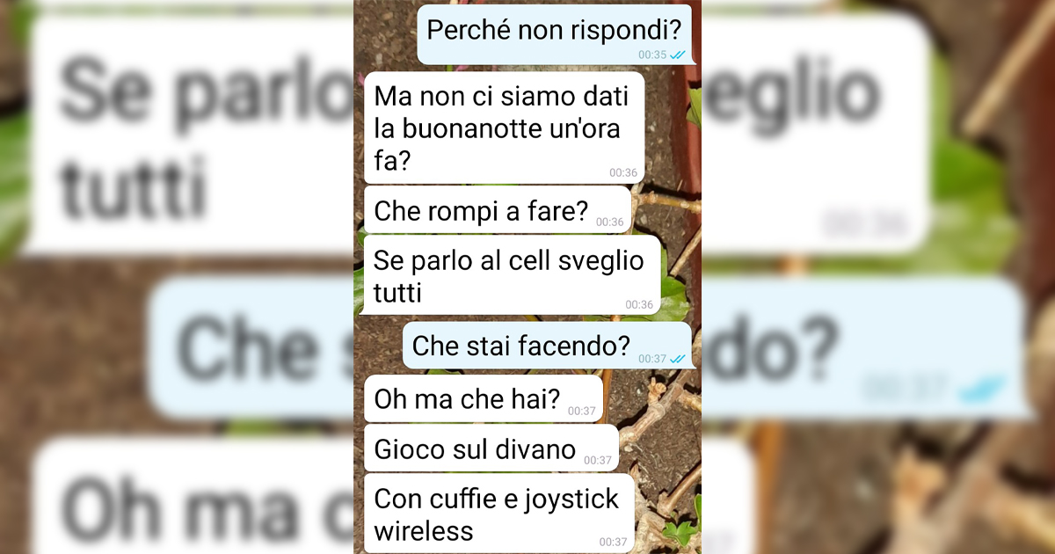
Task: Click the blue double-check on 'Che stai facendo?'
Action: click(x=678, y=359)
